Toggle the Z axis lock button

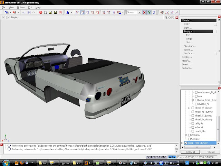(154, 12)
